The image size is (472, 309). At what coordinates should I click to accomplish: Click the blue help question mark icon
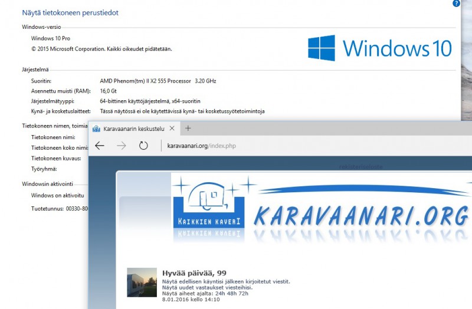pos(456,4)
